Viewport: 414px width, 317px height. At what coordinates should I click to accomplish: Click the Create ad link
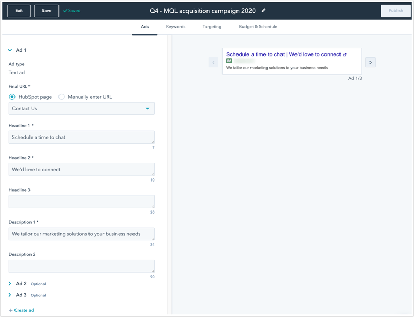pos(24,310)
